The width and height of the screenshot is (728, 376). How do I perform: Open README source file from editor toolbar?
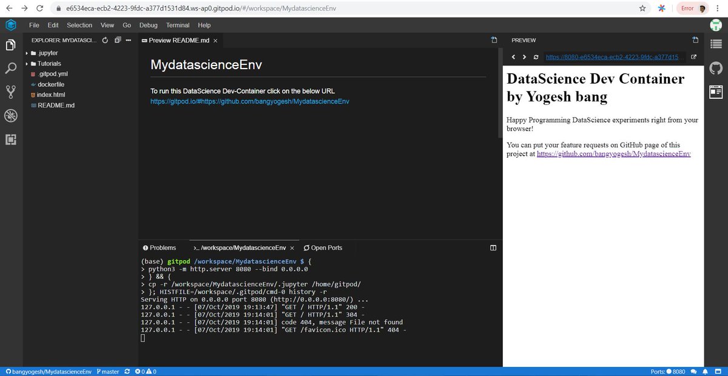(x=494, y=40)
